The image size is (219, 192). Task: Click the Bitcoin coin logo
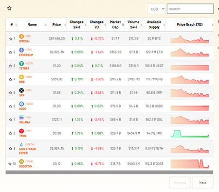pyautogui.click(x=21, y=36)
